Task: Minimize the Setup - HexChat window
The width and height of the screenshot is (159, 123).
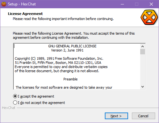Action: tap(122, 4)
